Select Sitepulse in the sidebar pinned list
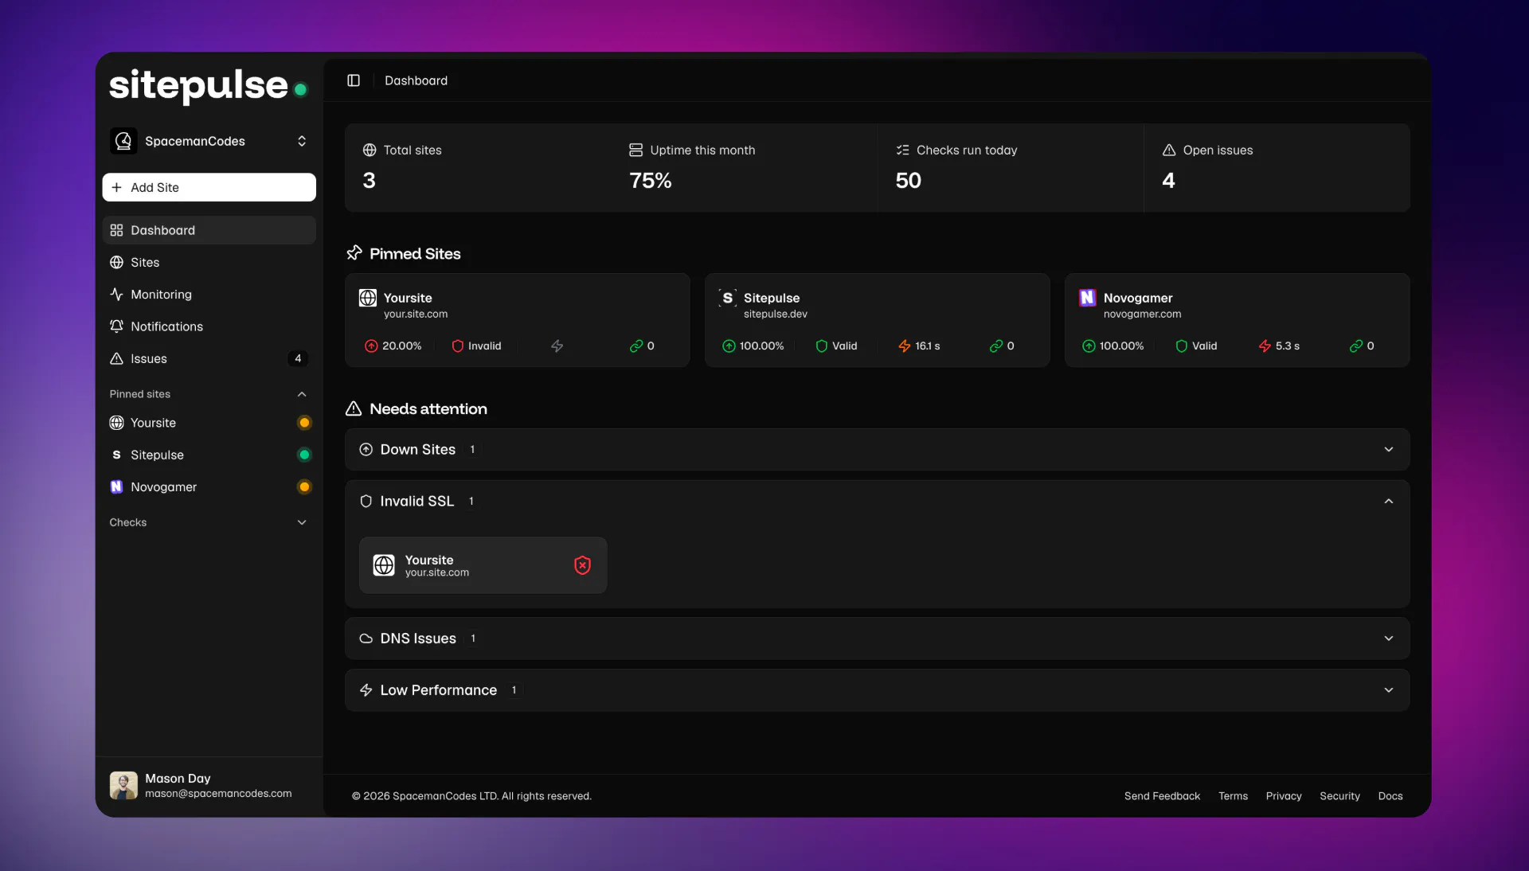The image size is (1529, 871). [x=209, y=455]
